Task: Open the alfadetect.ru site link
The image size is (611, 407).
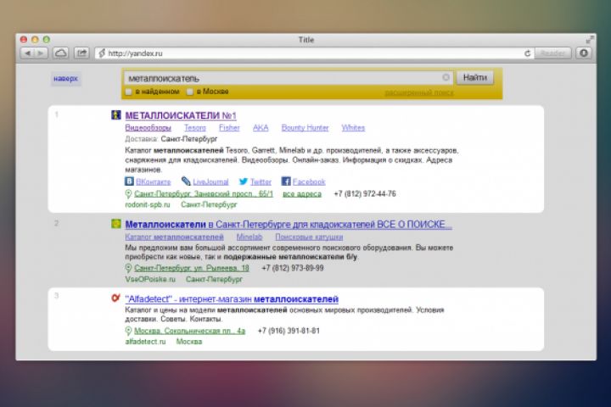Action: pyautogui.click(x=145, y=342)
